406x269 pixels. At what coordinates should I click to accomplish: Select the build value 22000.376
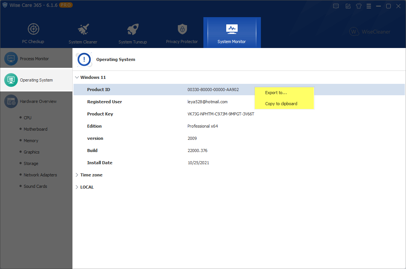coord(198,151)
